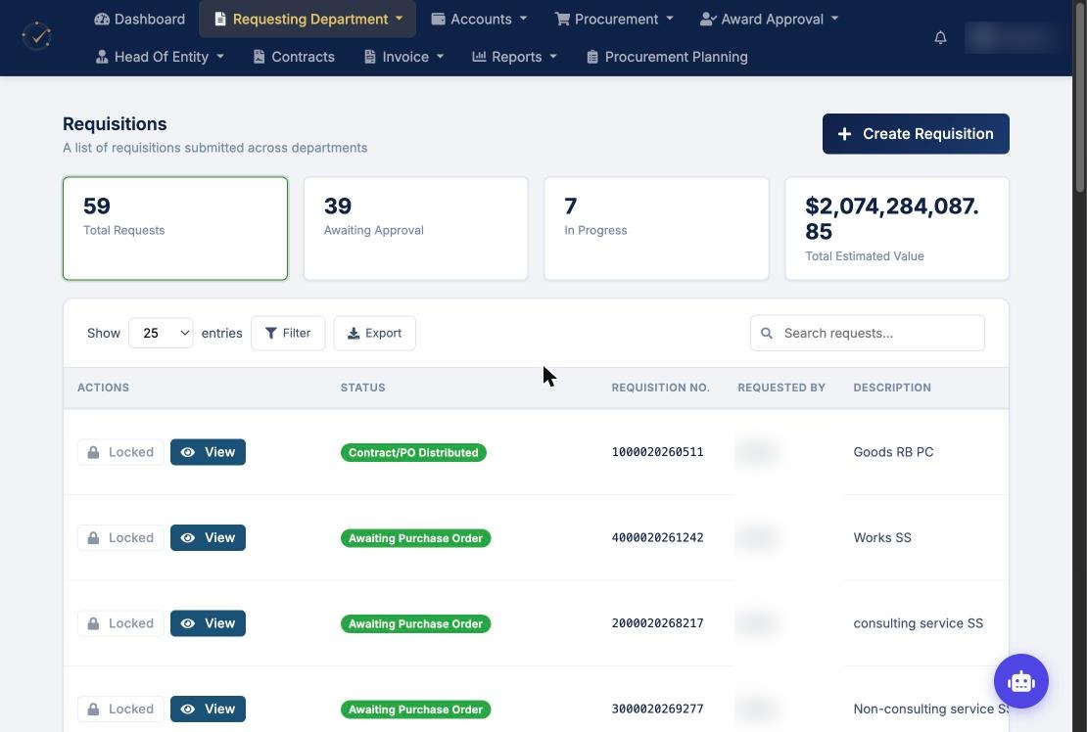Viewport: 1087px width, 732px height.
Task: Click the Dashboard gauge icon
Action: pyautogui.click(x=102, y=19)
